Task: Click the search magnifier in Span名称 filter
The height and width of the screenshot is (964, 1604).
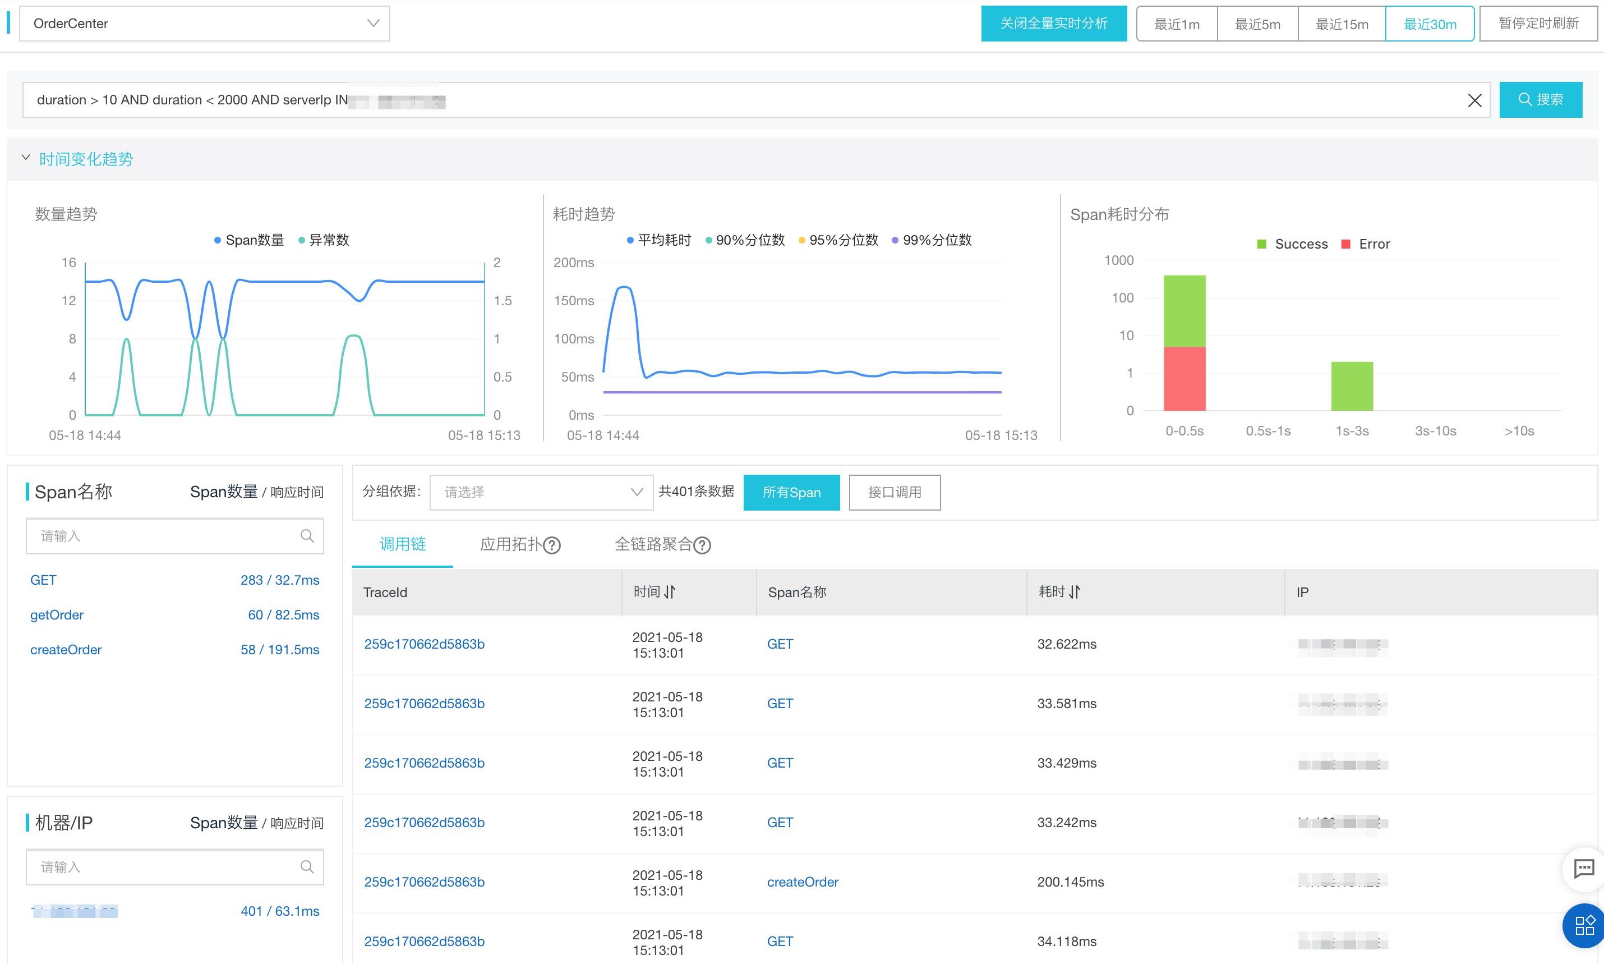Action: 307,536
